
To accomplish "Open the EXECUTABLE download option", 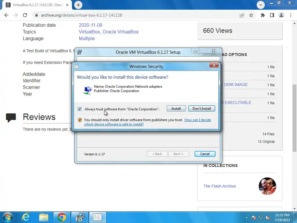I will point(238,102).
